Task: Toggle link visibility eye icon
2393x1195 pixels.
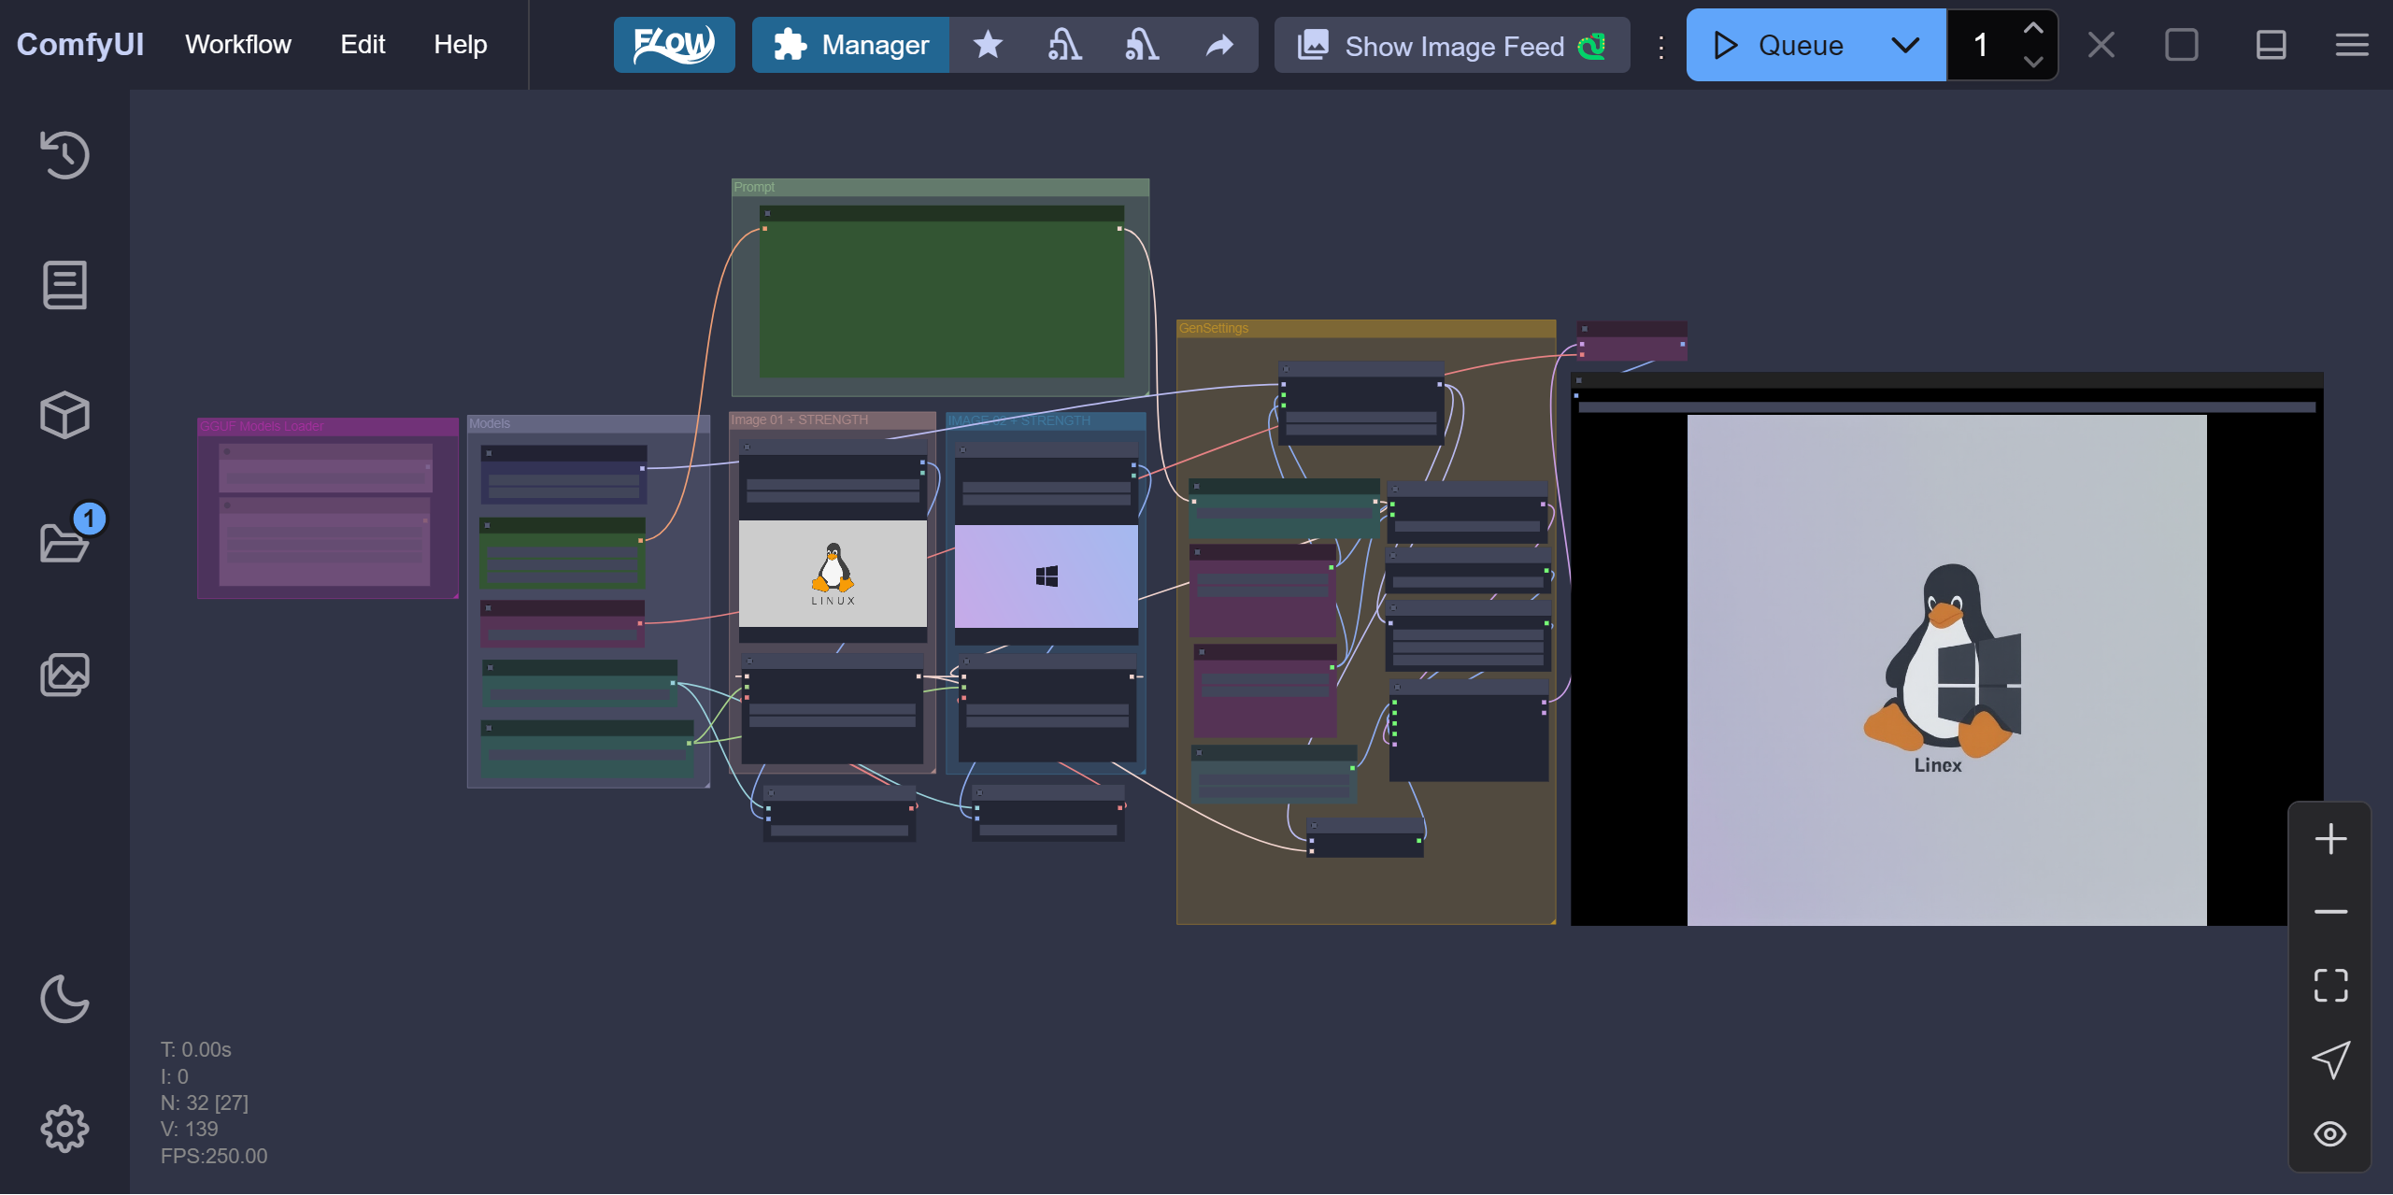Action: 2330,1133
